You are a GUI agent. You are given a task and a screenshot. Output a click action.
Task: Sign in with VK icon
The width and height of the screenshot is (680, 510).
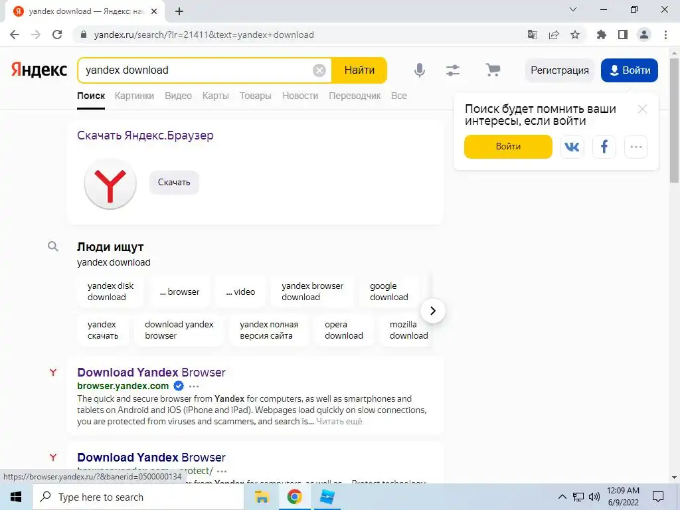point(572,147)
